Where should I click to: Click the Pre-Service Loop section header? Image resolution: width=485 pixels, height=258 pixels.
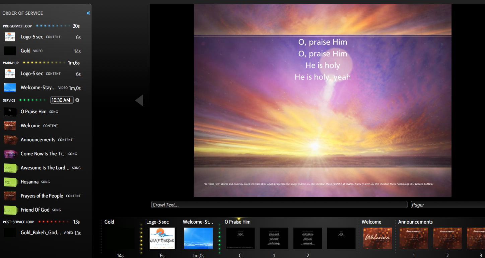pyautogui.click(x=17, y=26)
